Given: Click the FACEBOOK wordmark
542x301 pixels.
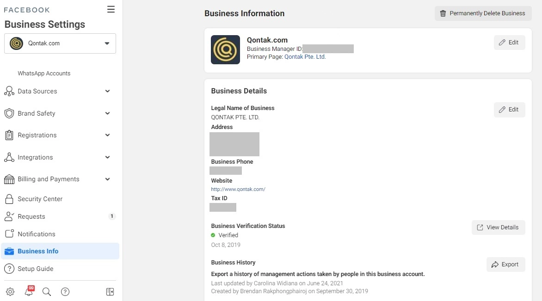Looking at the screenshot, I should click(x=27, y=10).
